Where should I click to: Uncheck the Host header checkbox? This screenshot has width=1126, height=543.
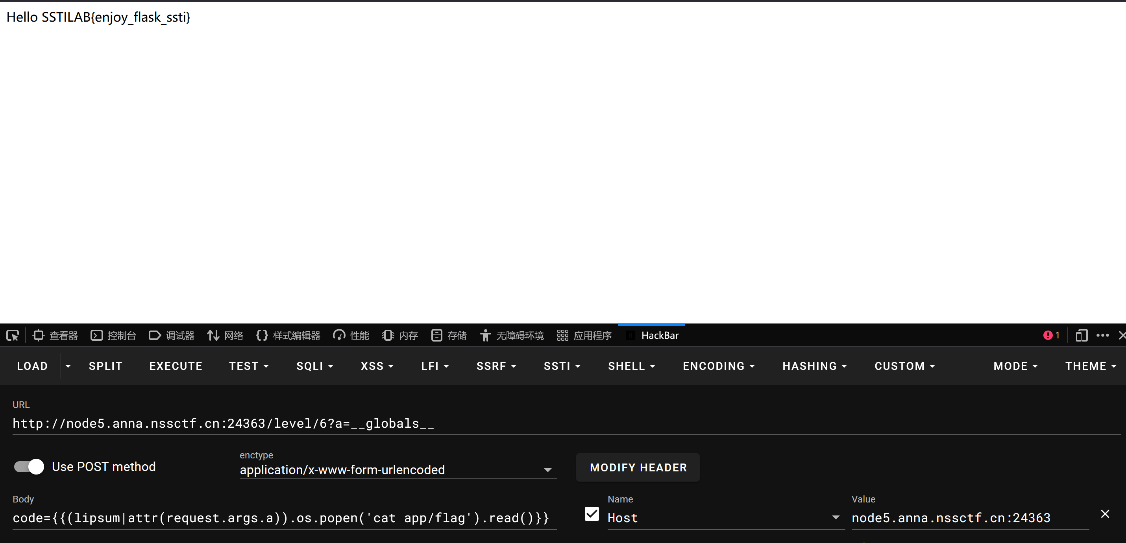[592, 514]
